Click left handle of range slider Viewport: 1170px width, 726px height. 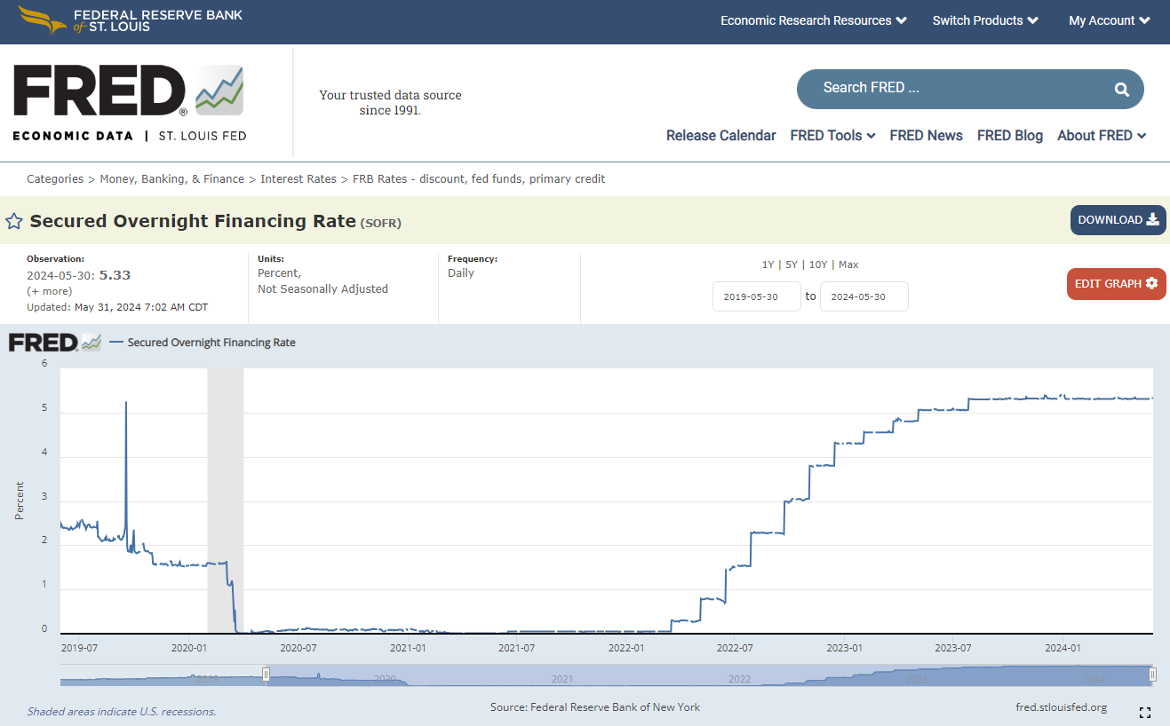point(266,675)
